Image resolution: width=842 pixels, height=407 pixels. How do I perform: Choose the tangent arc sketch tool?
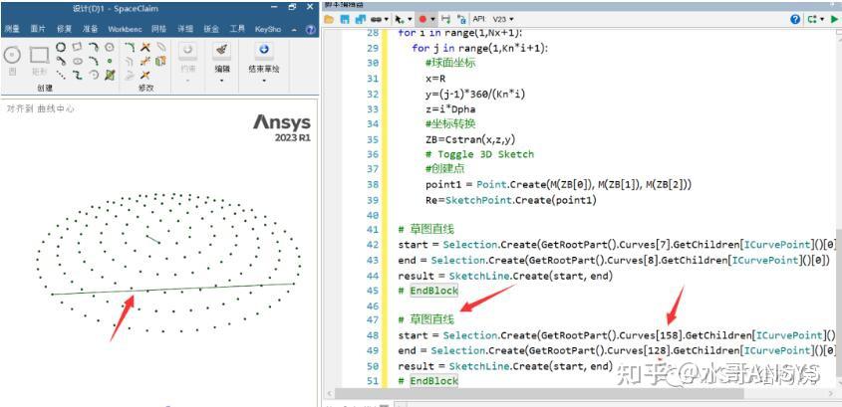[x=94, y=47]
